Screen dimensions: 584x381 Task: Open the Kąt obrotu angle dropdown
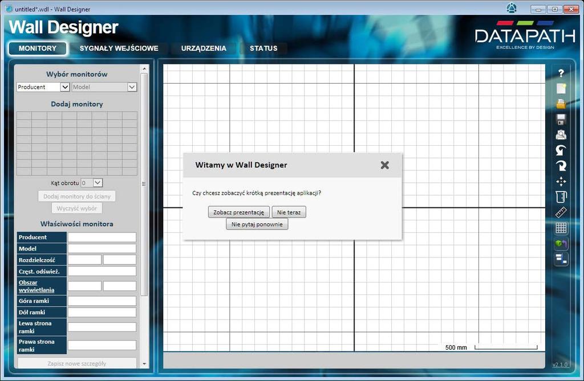click(98, 183)
